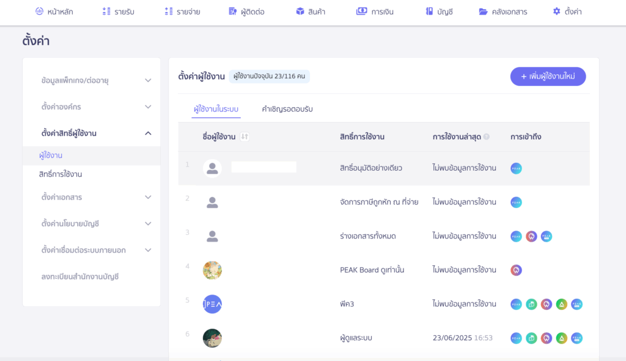Image resolution: width=626 pixels, height=361 pixels.
Task: Click พีค3 permission text
Action: click(x=347, y=304)
